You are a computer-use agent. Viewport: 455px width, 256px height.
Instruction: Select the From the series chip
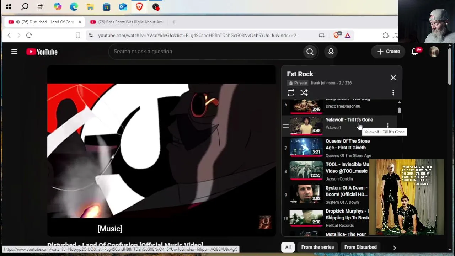(317, 247)
